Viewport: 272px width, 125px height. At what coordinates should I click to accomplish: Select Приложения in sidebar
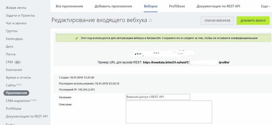(16, 93)
